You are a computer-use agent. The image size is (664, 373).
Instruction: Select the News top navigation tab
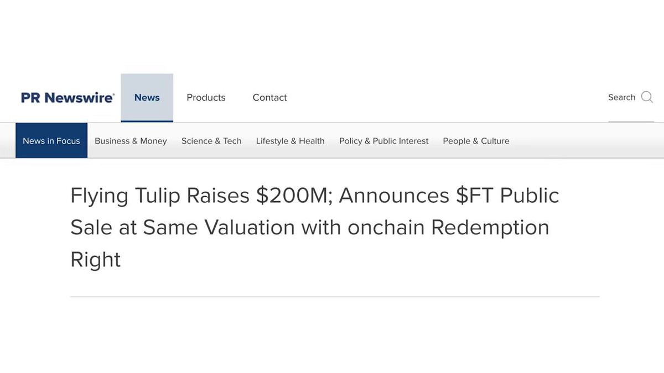[147, 97]
